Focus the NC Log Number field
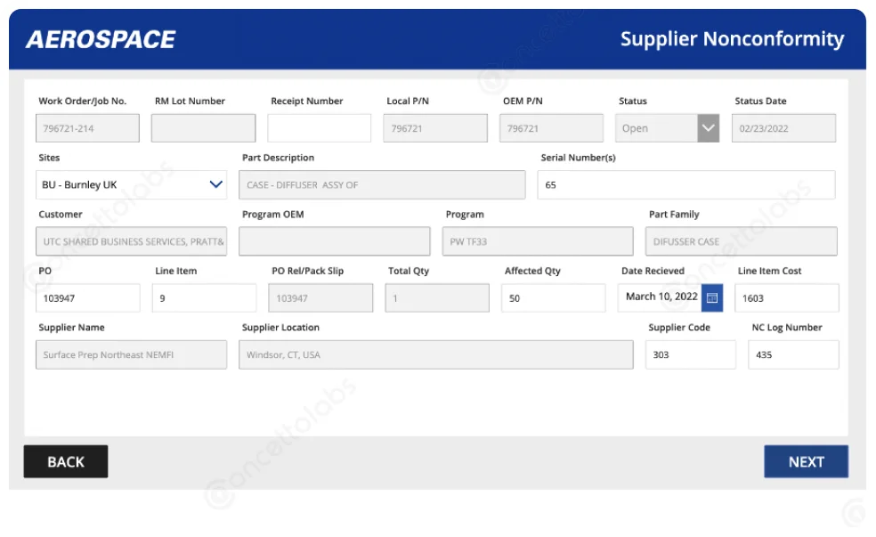Viewport: 876px width, 537px height. (x=792, y=354)
